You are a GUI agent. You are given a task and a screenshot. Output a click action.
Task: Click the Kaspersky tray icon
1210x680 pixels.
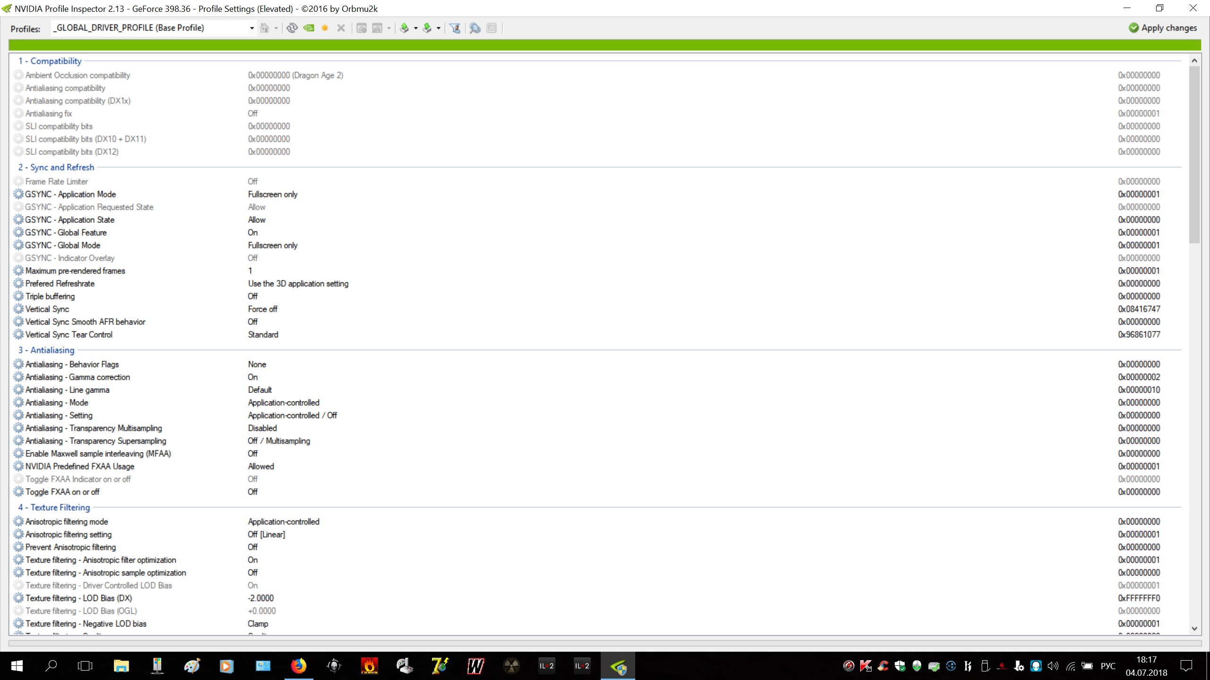point(866,666)
